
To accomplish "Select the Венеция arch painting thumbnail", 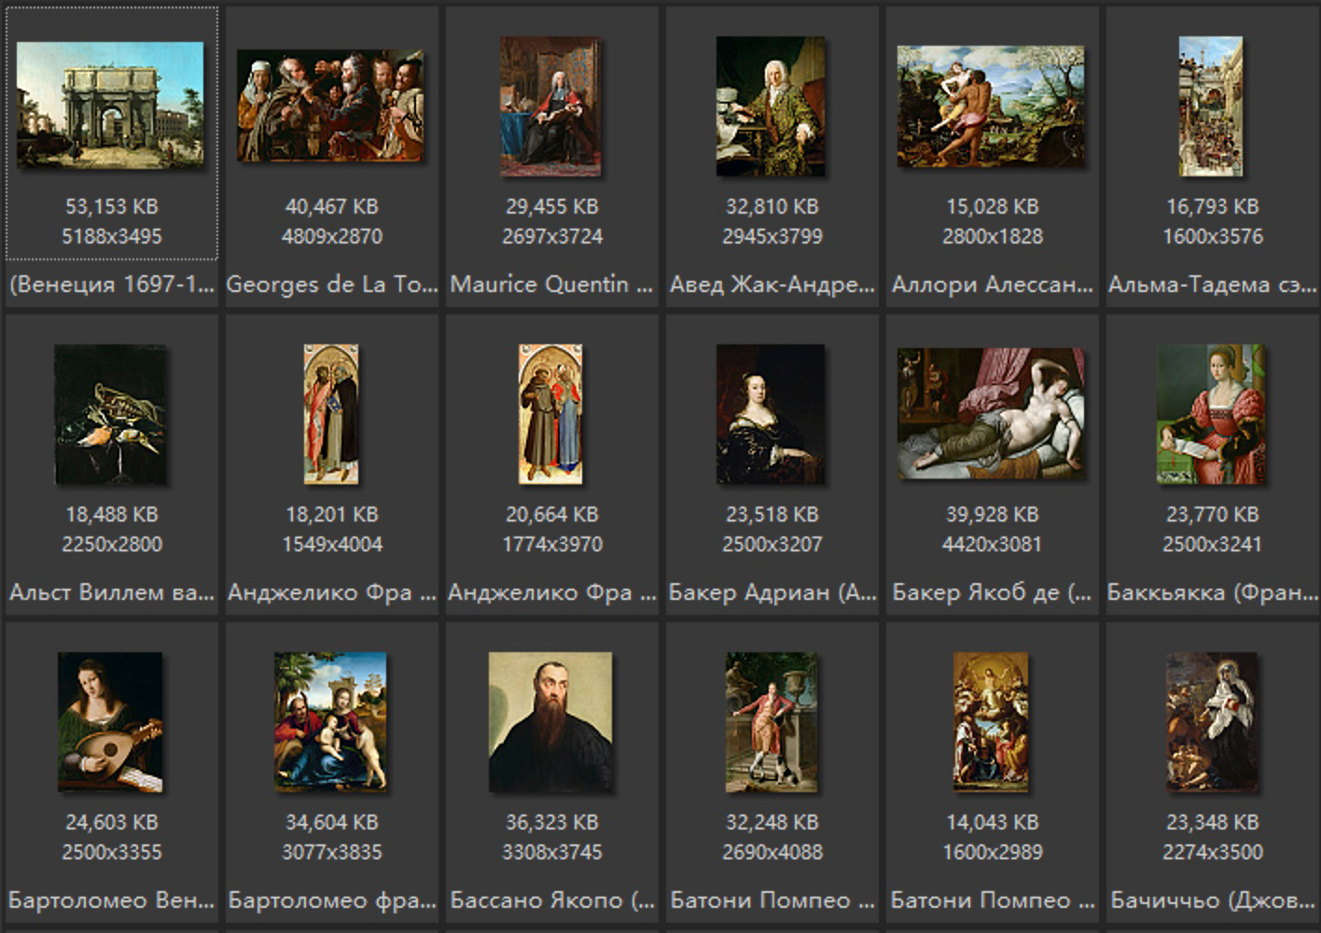I will pos(110,105).
